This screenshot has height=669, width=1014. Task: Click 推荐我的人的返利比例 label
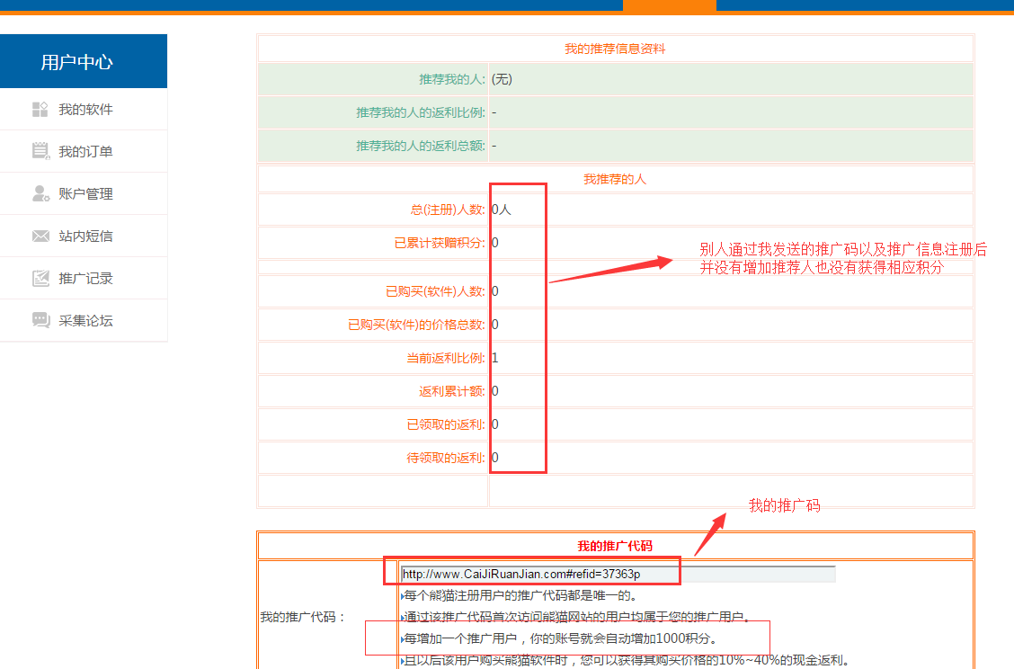click(421, 112)
